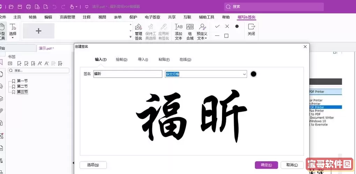This screenshot has height=174, width=356.
Task: Click the signature name field containing 福昕
Action: (128, 74)
